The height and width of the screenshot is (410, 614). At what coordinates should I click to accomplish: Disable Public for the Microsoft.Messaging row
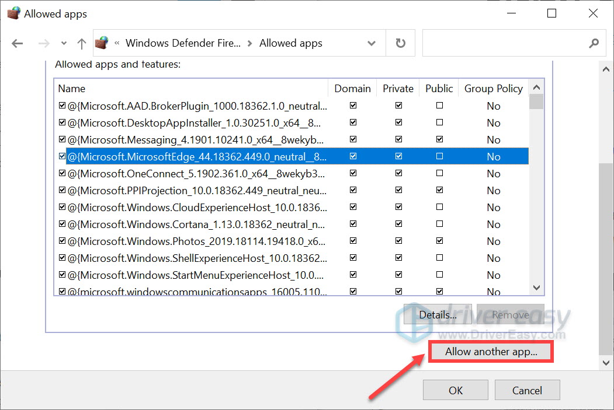click(439, 139)
